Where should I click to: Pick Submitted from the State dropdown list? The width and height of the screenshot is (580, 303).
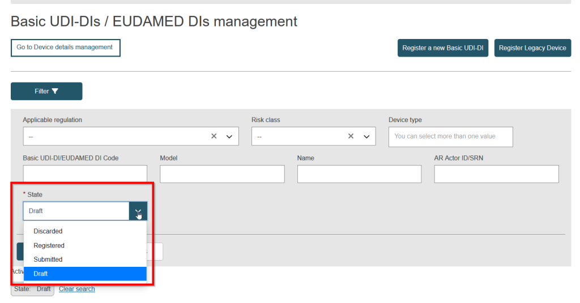click(x=48, y=259)
